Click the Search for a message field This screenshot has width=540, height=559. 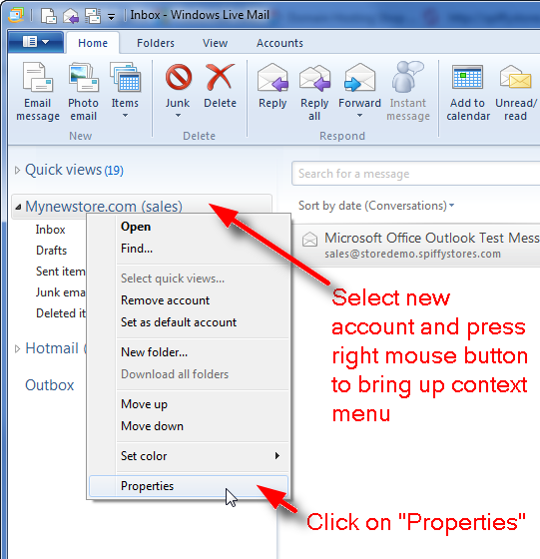coord(415,174)
